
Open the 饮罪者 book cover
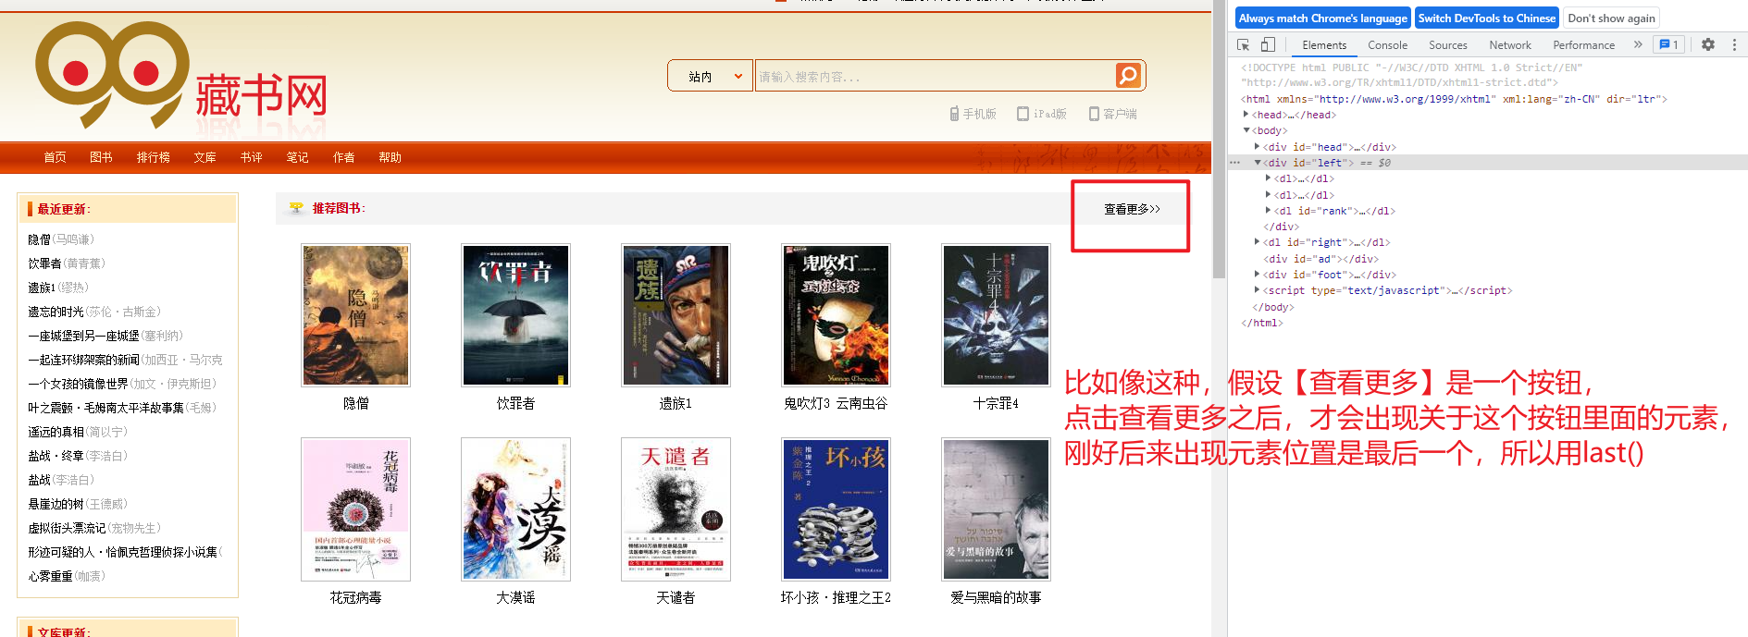click(515, 315)
